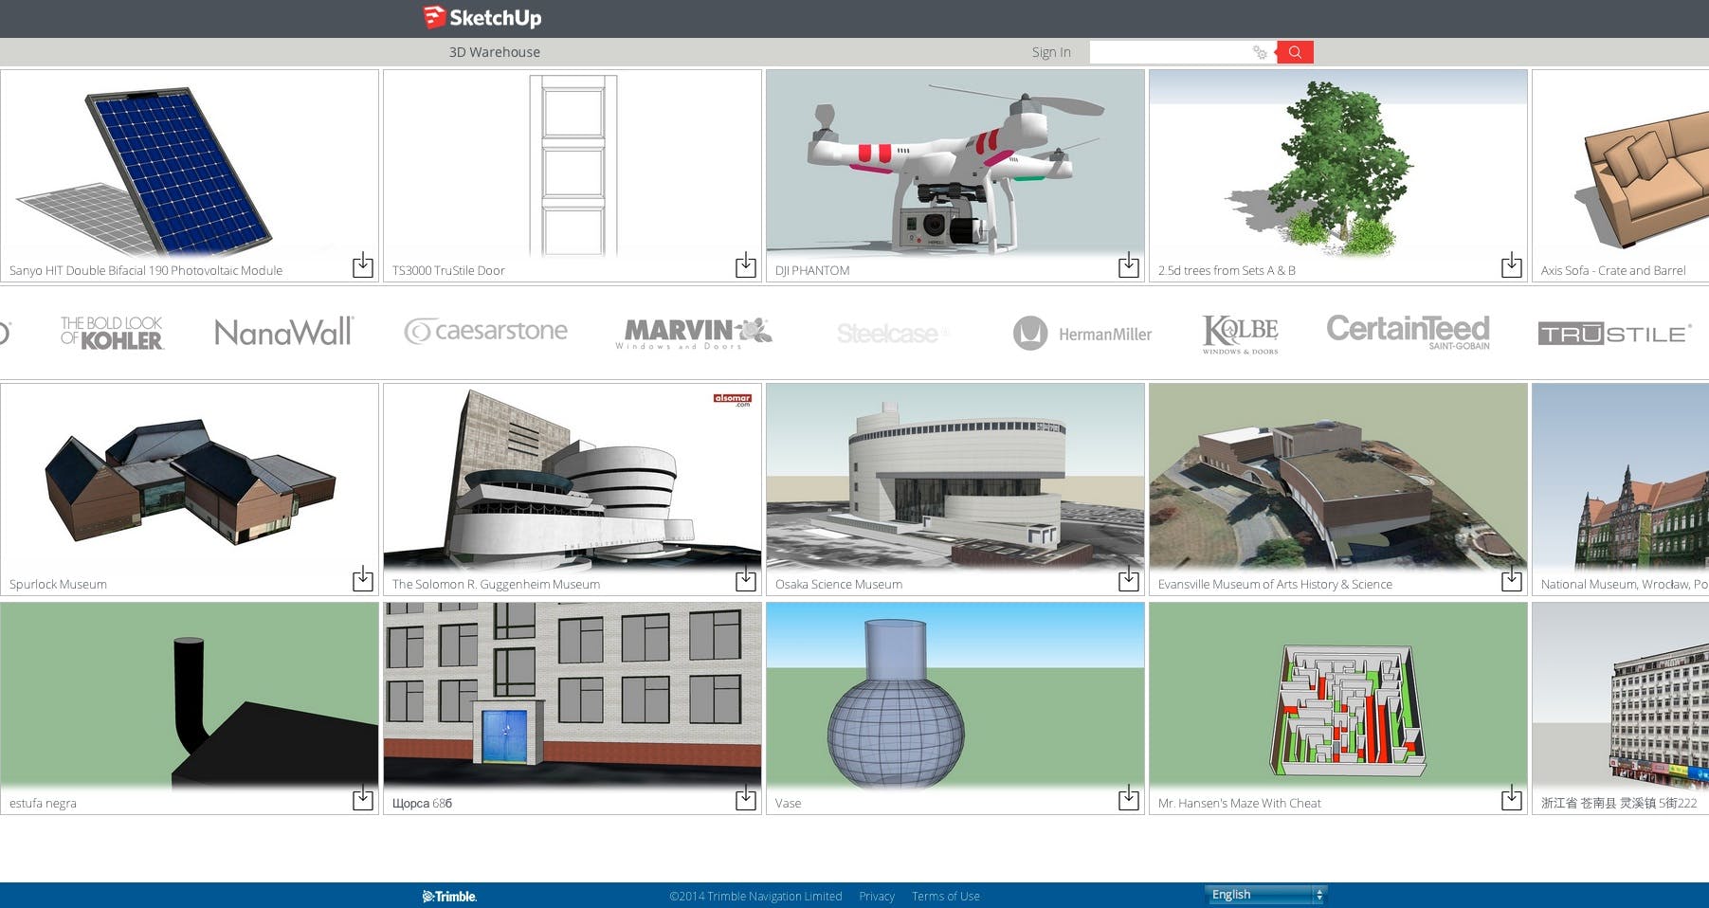The image size is (1709, 908).
Task: Open the Terms of Use page
Action: point(945,896)
